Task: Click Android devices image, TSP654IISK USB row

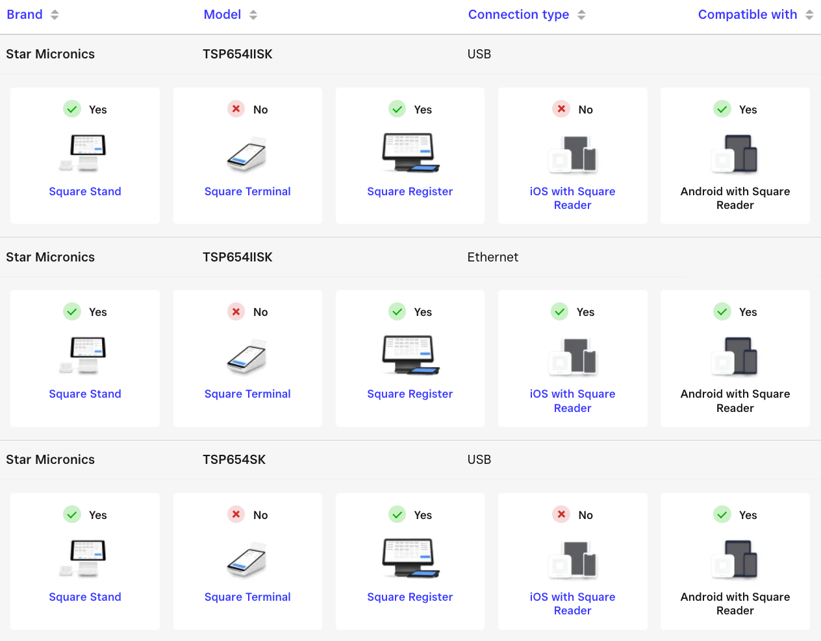Action: point(735,154)
